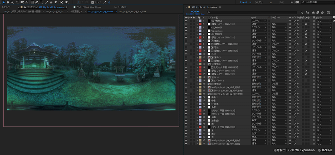Screen dimensions: 335x155
Task: Hide the 石段 layer 11 via eye icon
Action: pyautogui.click(x=186, y=53)
